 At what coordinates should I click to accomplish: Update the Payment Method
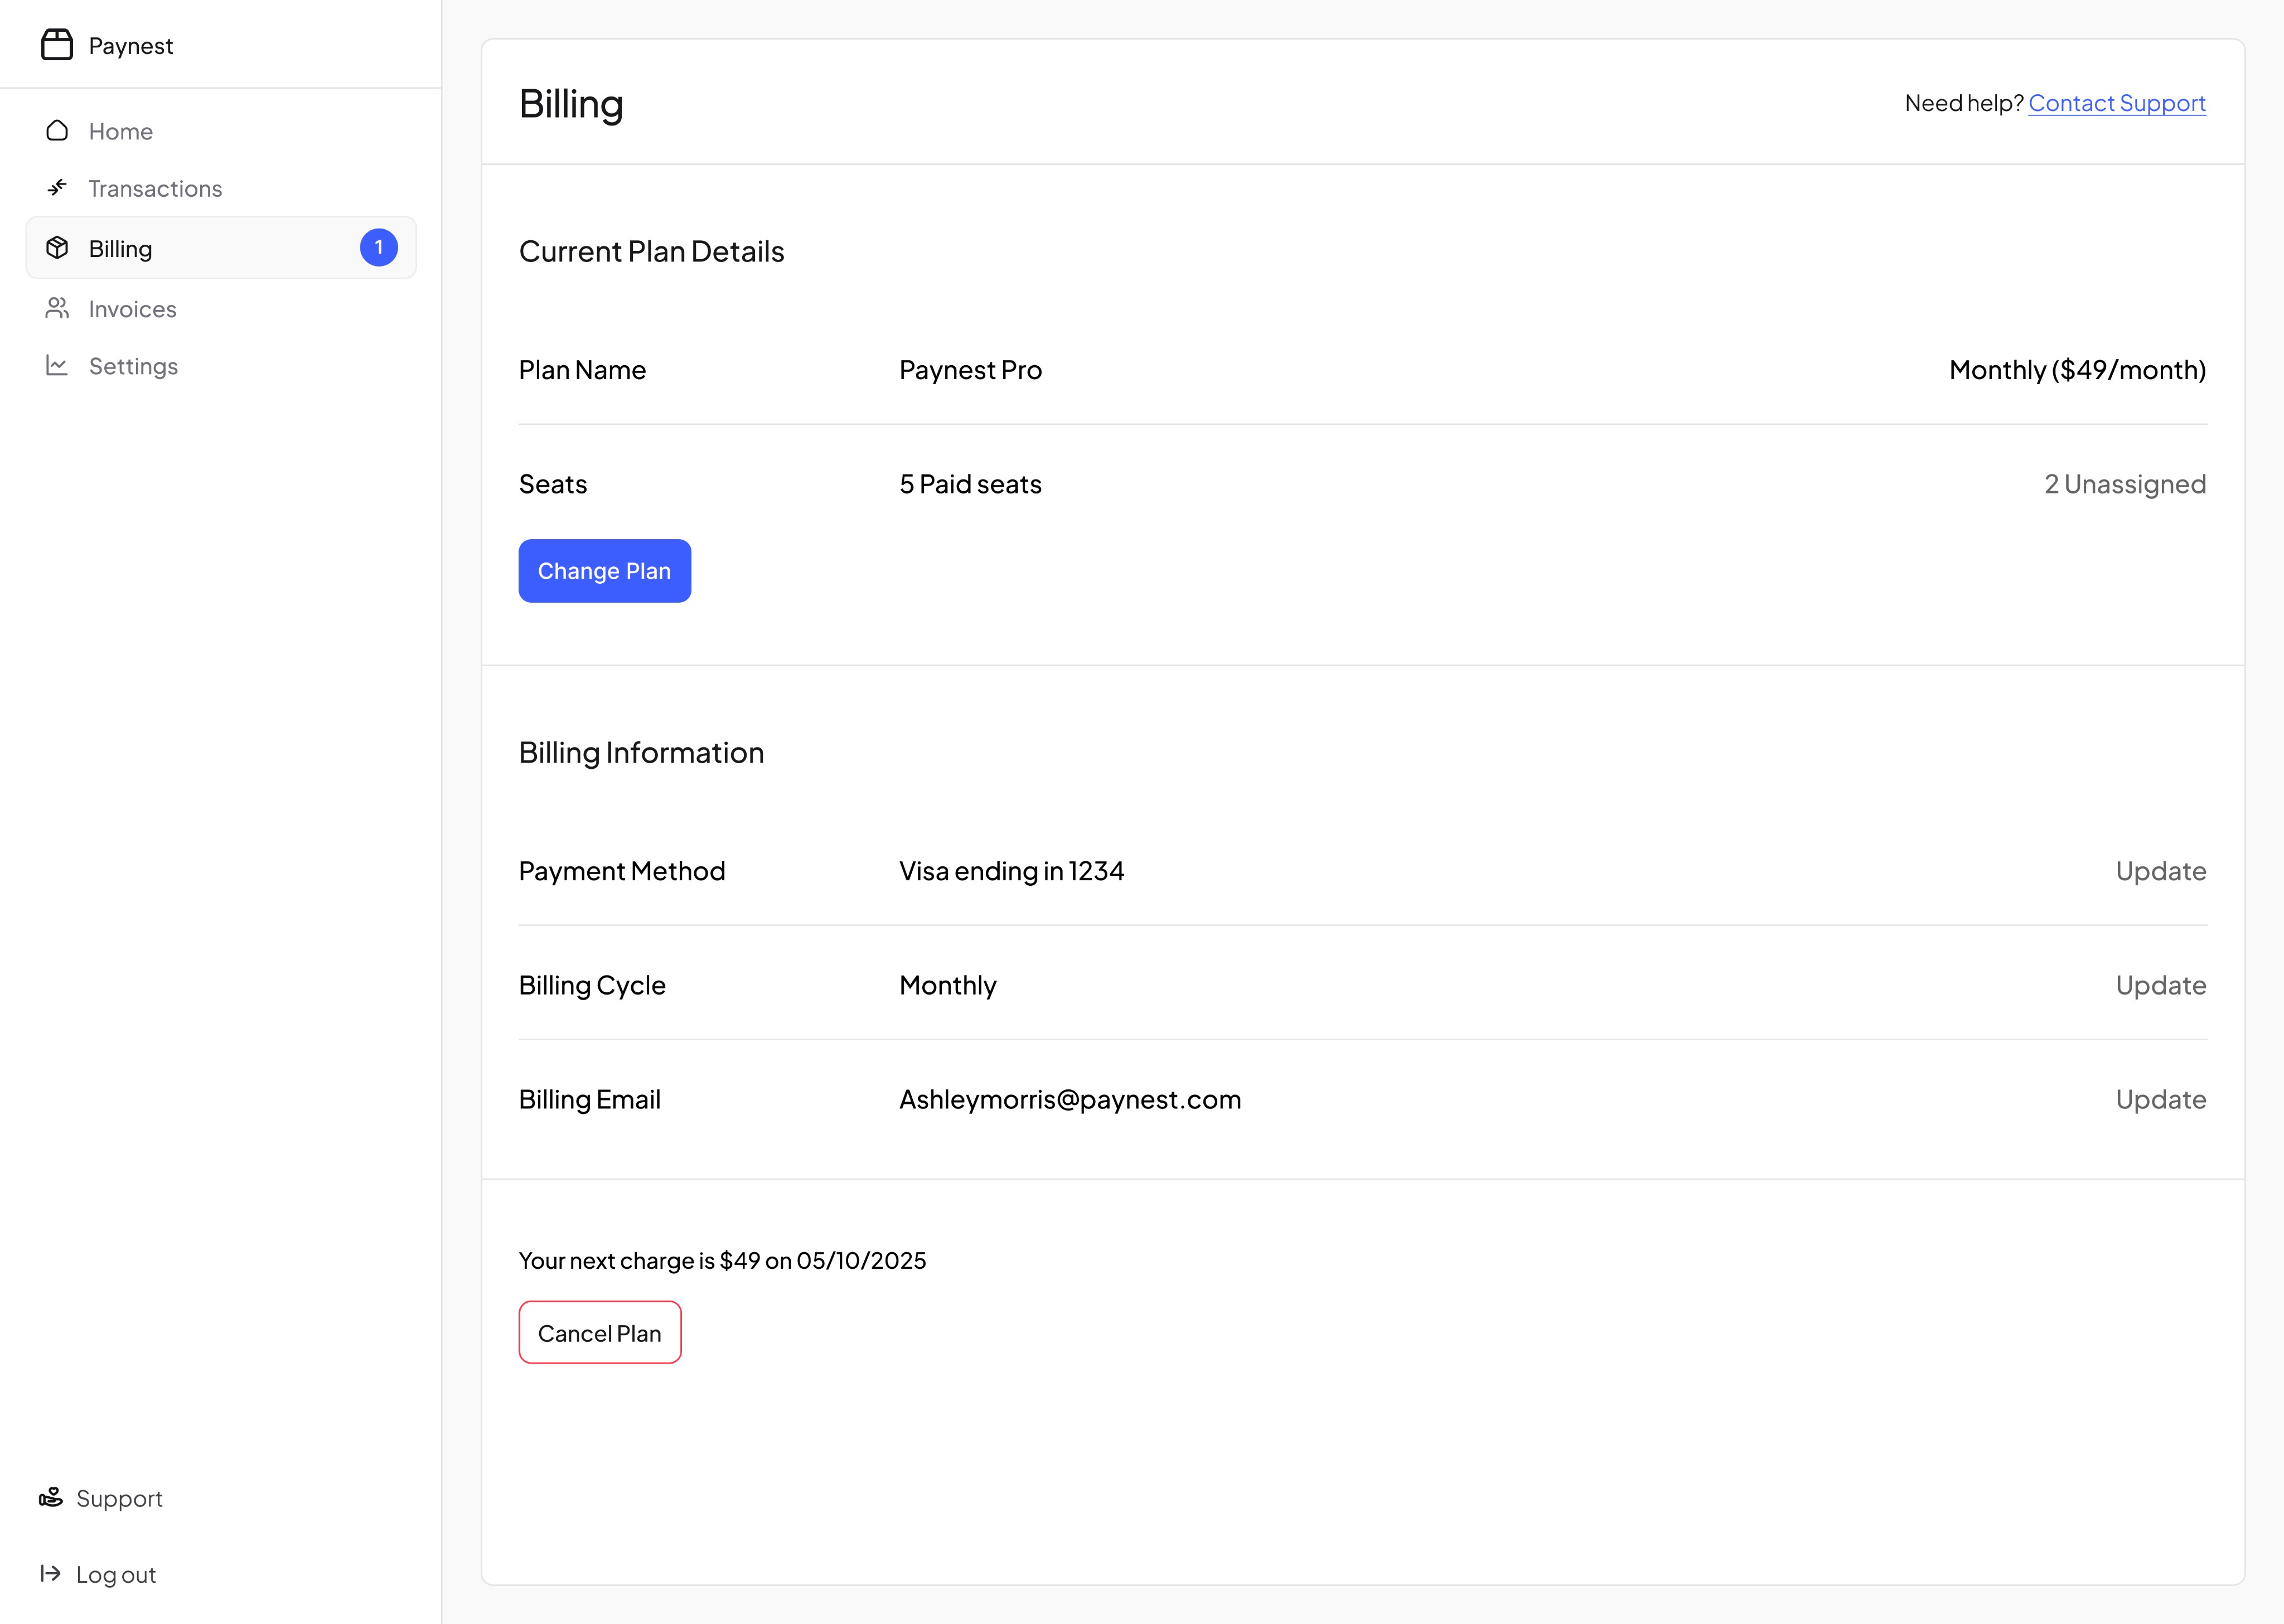pyautogui.click(x=2160, y=871)
